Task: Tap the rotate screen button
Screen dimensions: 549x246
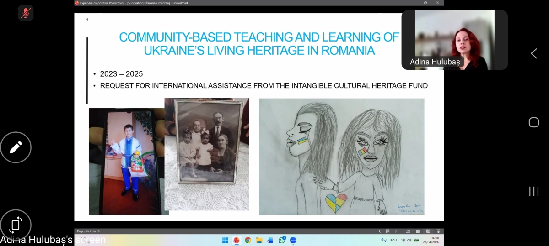Action: point(16,224)
